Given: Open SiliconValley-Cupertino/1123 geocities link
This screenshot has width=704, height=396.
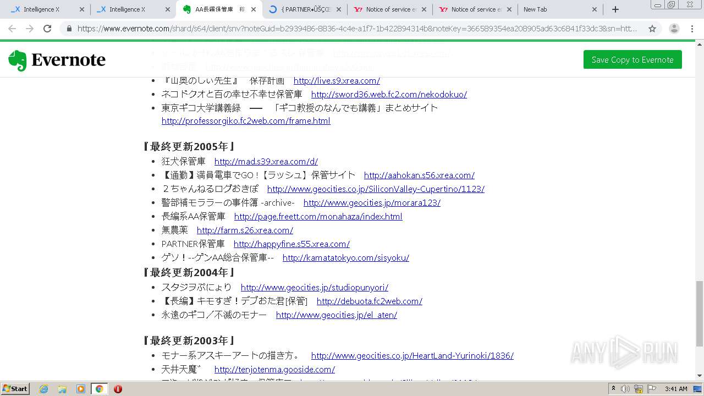Looking at the screenshot, I should tap(376, 189).
